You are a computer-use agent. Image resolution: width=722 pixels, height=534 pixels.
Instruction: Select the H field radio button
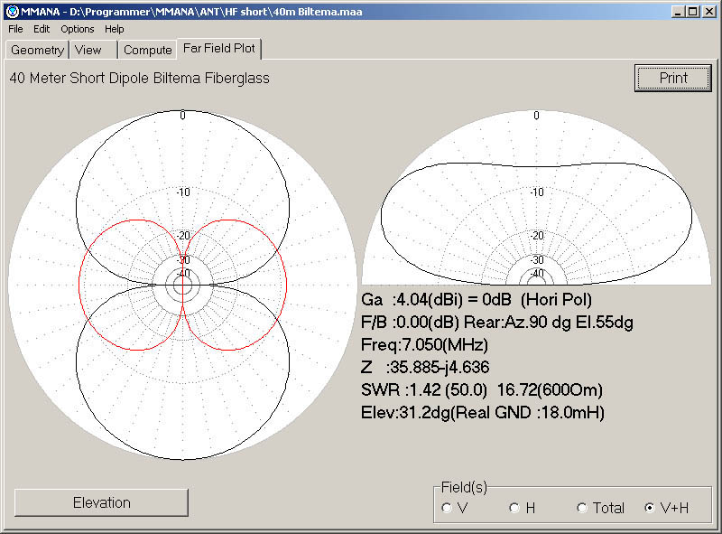point(523,508)
